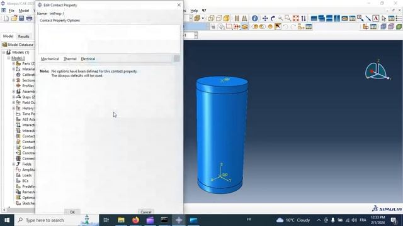The width and height of the screenshot is (403, 226).
Task: Collapse the Models (1) tree node
Action: [x=4, y=52]
